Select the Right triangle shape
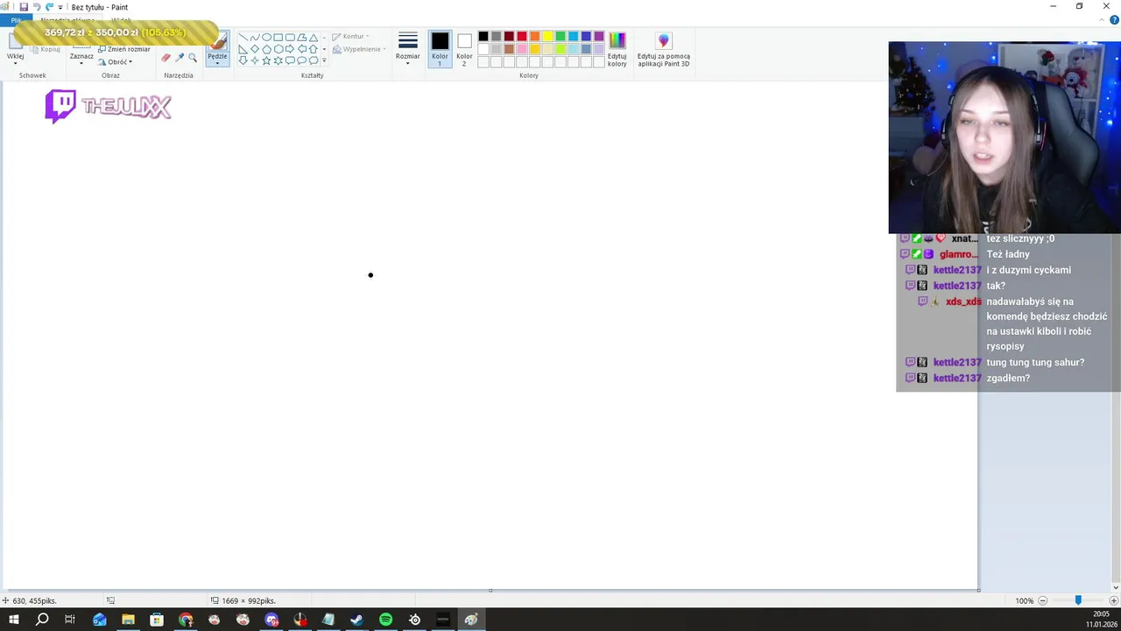This screenshot has height=631, width=1121. pos(243,49)
